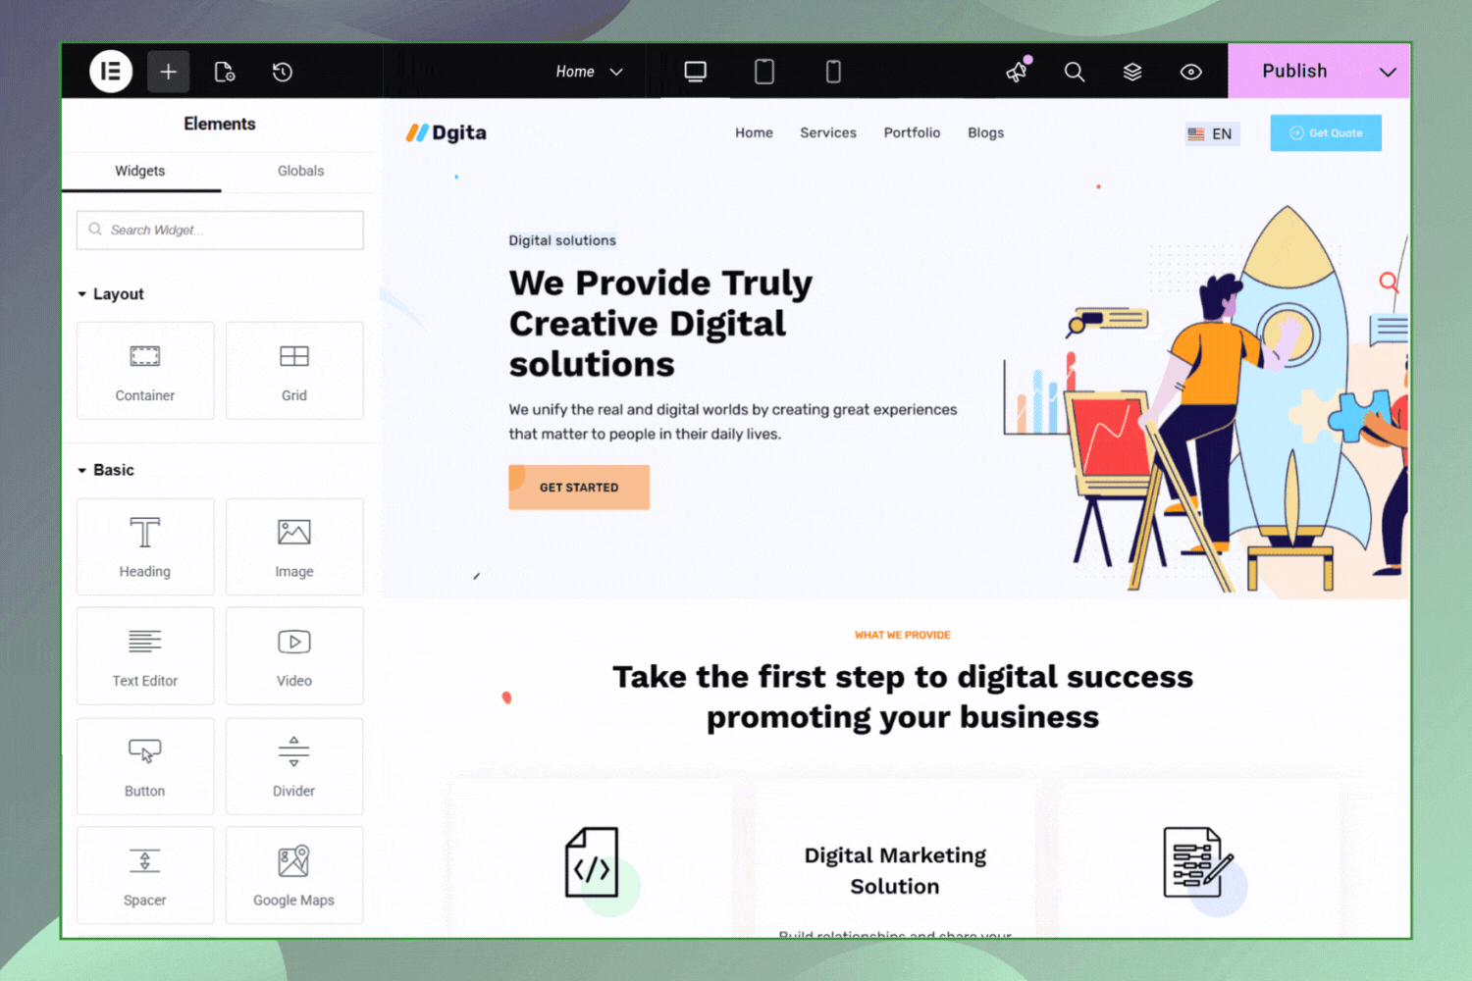This screenshot has height=981, width=1472.
Task: Click the GET STARTED button
Action: click(x=579, y=487)
